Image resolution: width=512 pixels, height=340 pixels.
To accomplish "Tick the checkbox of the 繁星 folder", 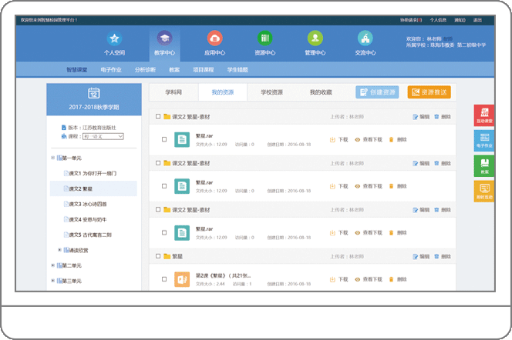I will coord(158,256).
